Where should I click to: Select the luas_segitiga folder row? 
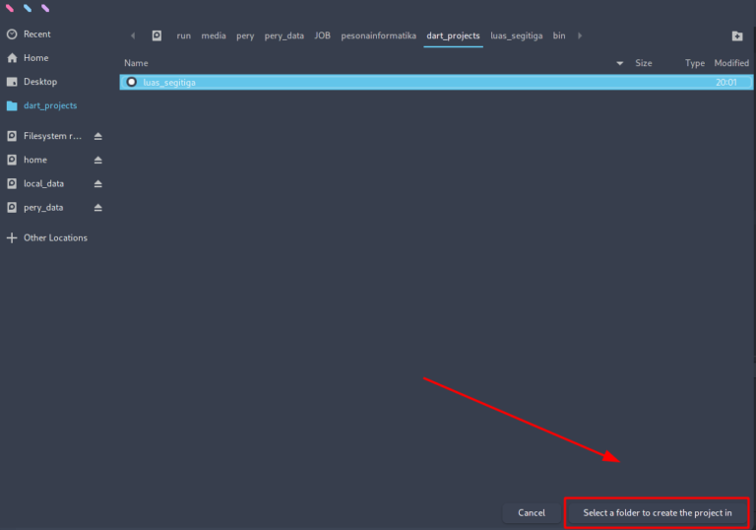[x=394, y=82]
